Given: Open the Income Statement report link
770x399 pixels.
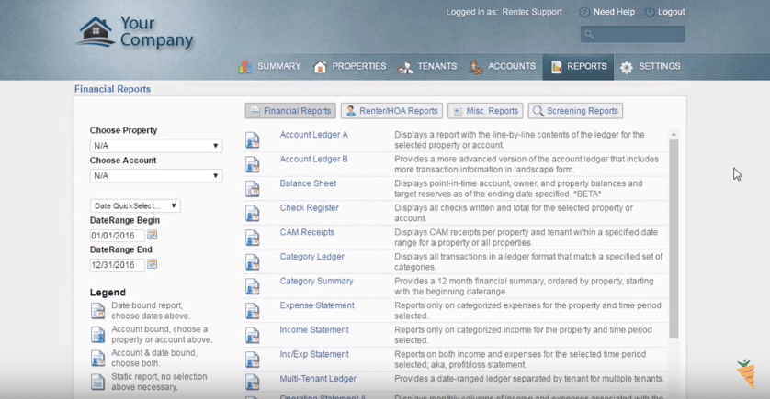Looking at the screenshot, I should (314, 330).
